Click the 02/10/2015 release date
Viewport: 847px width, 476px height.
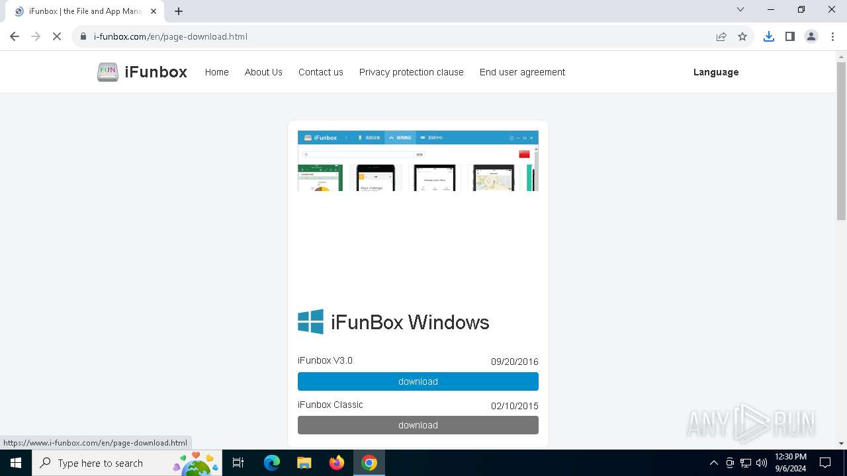(x=514, y=406)
